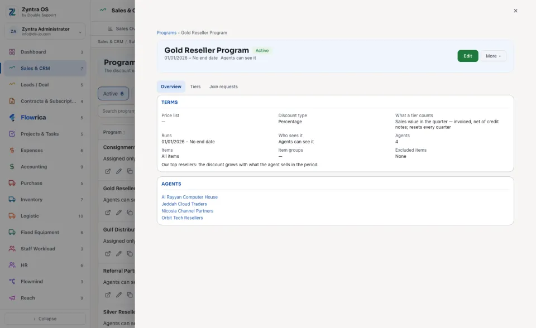Open the Programs breadcrumb link
Image resolution: width=536 pixels, height=328 pixels.
(x=166, y=33)
